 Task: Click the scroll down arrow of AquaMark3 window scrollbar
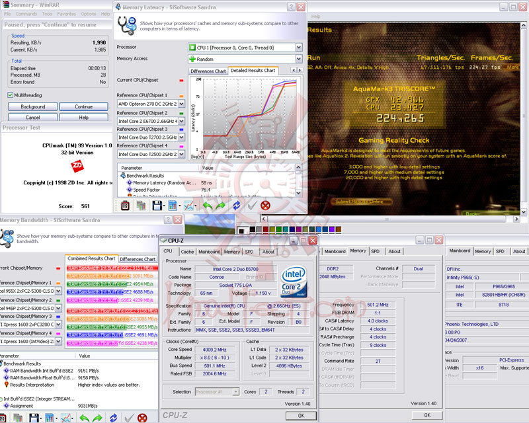coord(524,212)
